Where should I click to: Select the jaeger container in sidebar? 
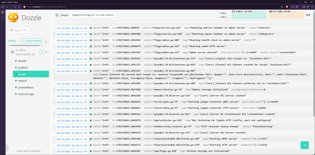(31, 74)
